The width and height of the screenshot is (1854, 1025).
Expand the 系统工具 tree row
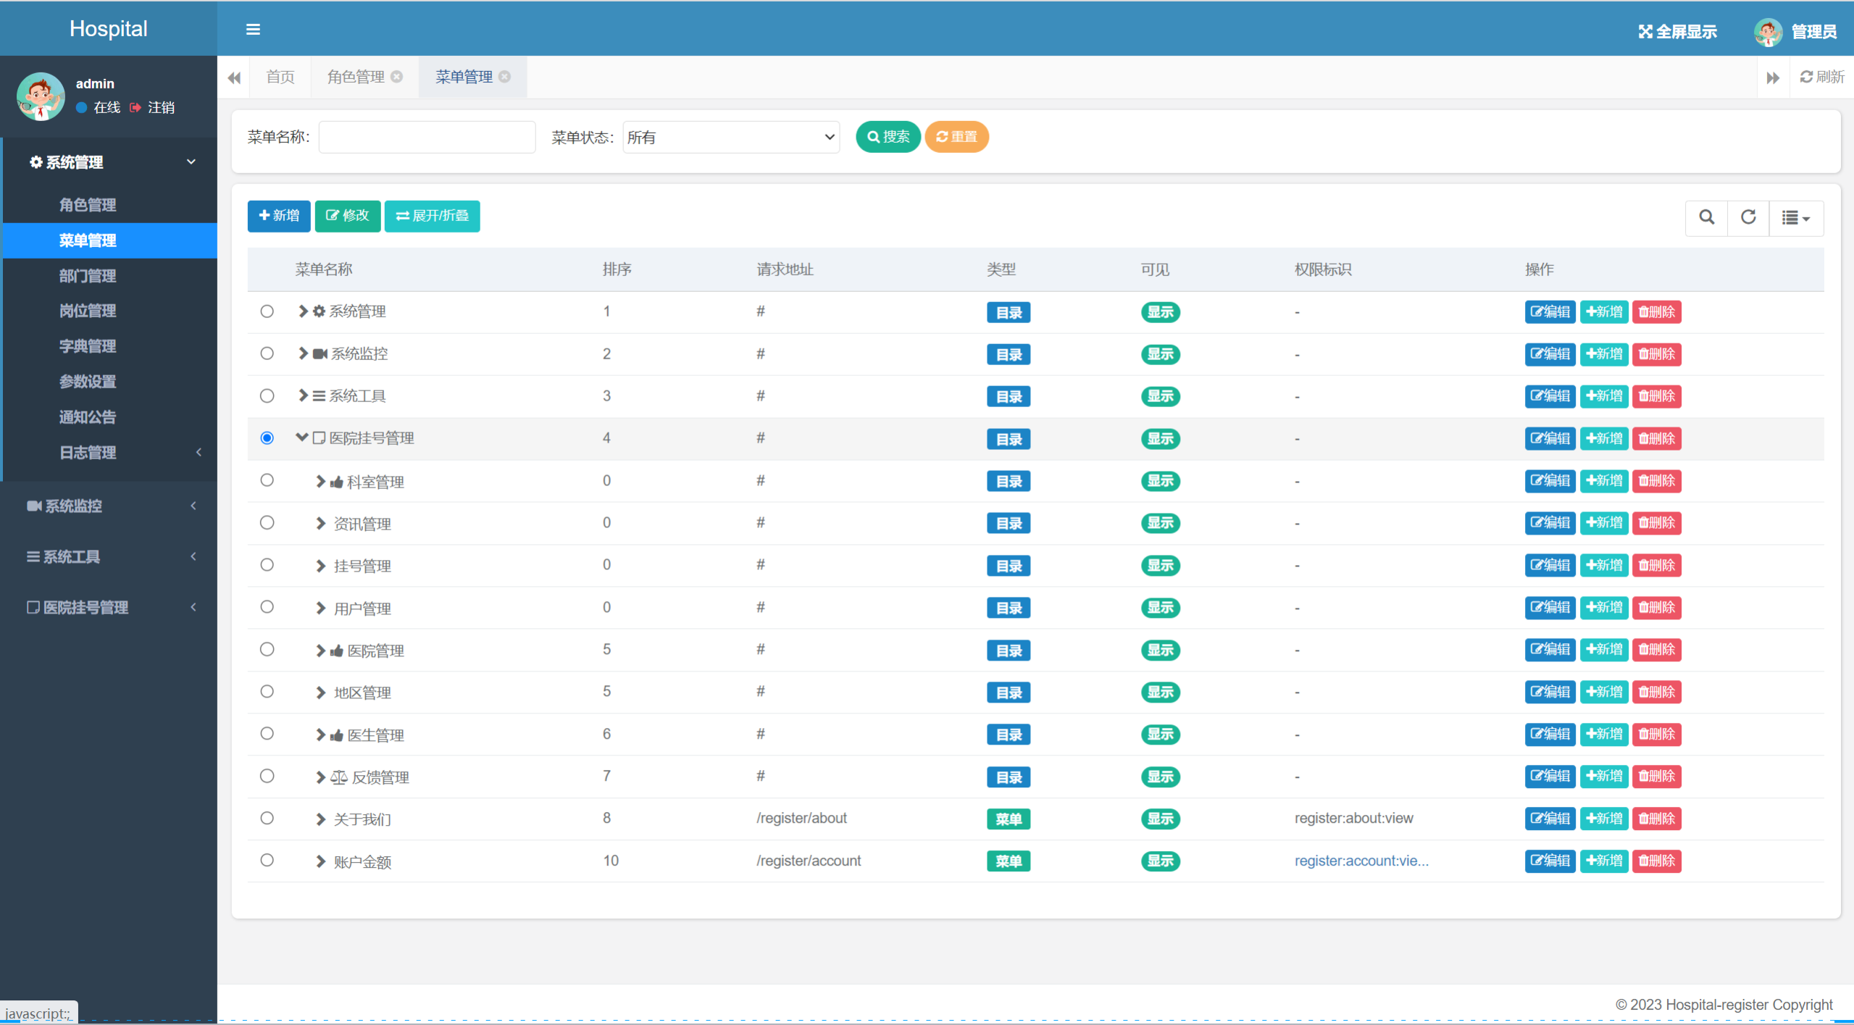click(303, 396)
